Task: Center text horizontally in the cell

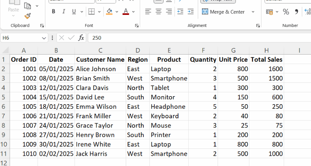Action: coord(159,12)
